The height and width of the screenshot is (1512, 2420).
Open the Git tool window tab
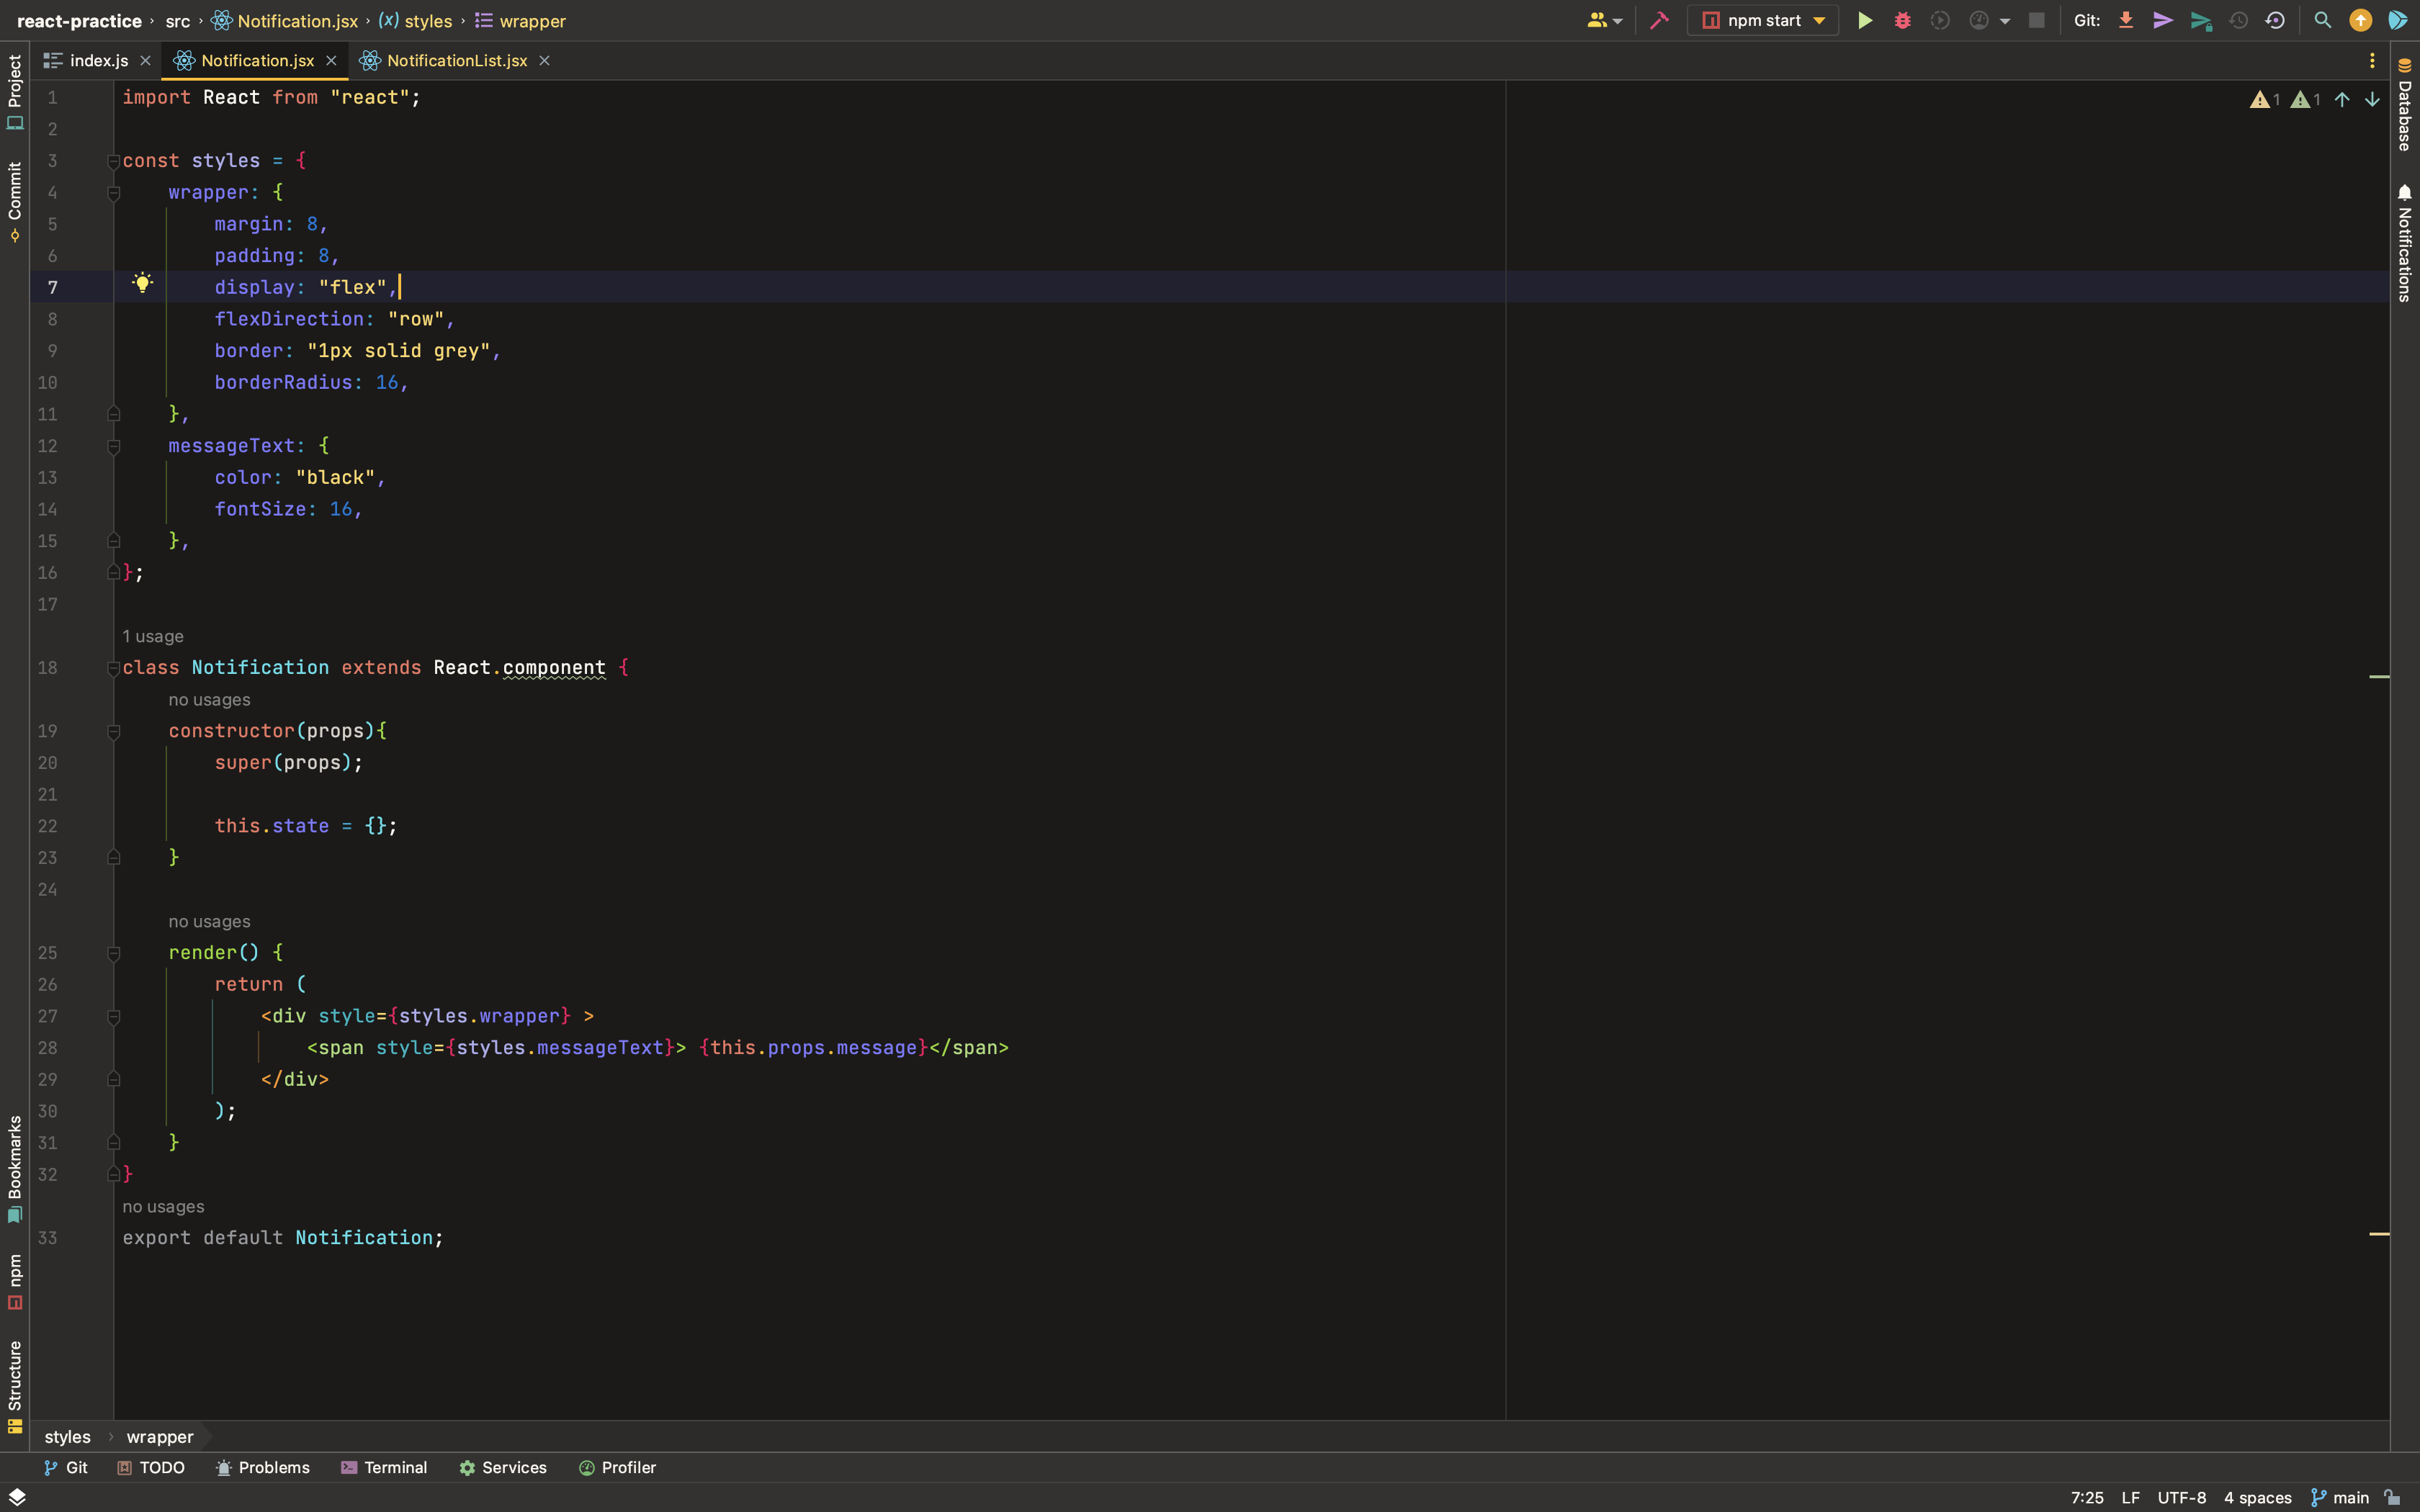coord(66,1467)
